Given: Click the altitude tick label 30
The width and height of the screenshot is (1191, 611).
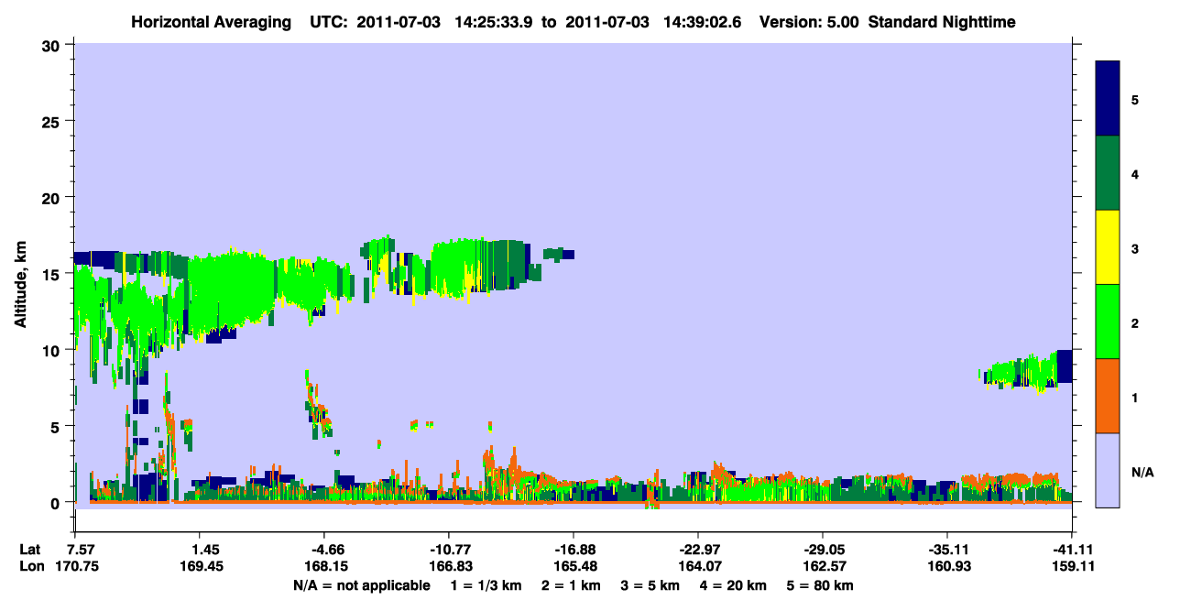Looking at the screenshot, I should pos(50,45).
